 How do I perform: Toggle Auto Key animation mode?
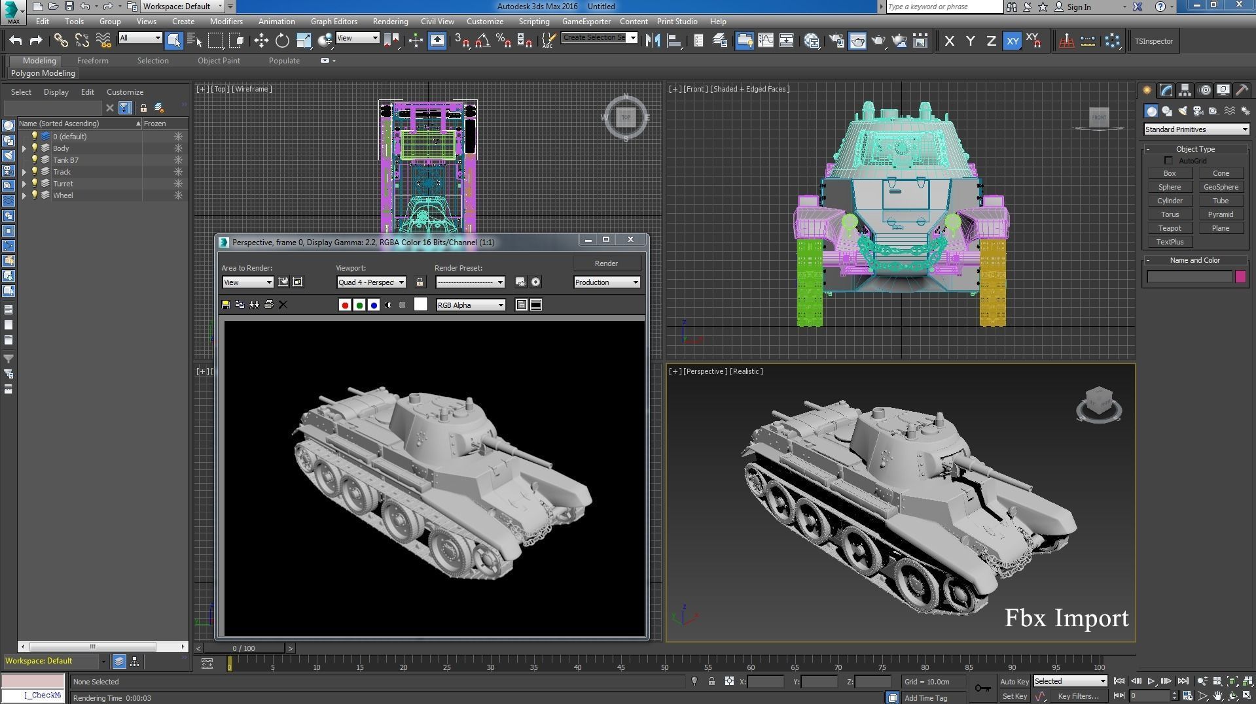pos(1014,681)
